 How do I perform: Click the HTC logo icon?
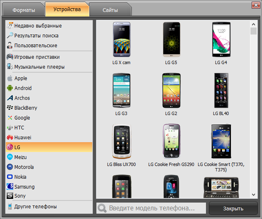tap(10, 127)
